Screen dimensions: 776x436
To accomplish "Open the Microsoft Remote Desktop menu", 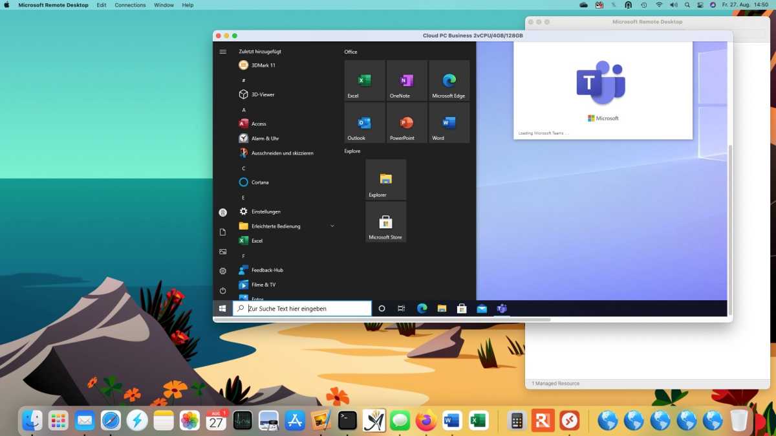I will pos(53,5).
